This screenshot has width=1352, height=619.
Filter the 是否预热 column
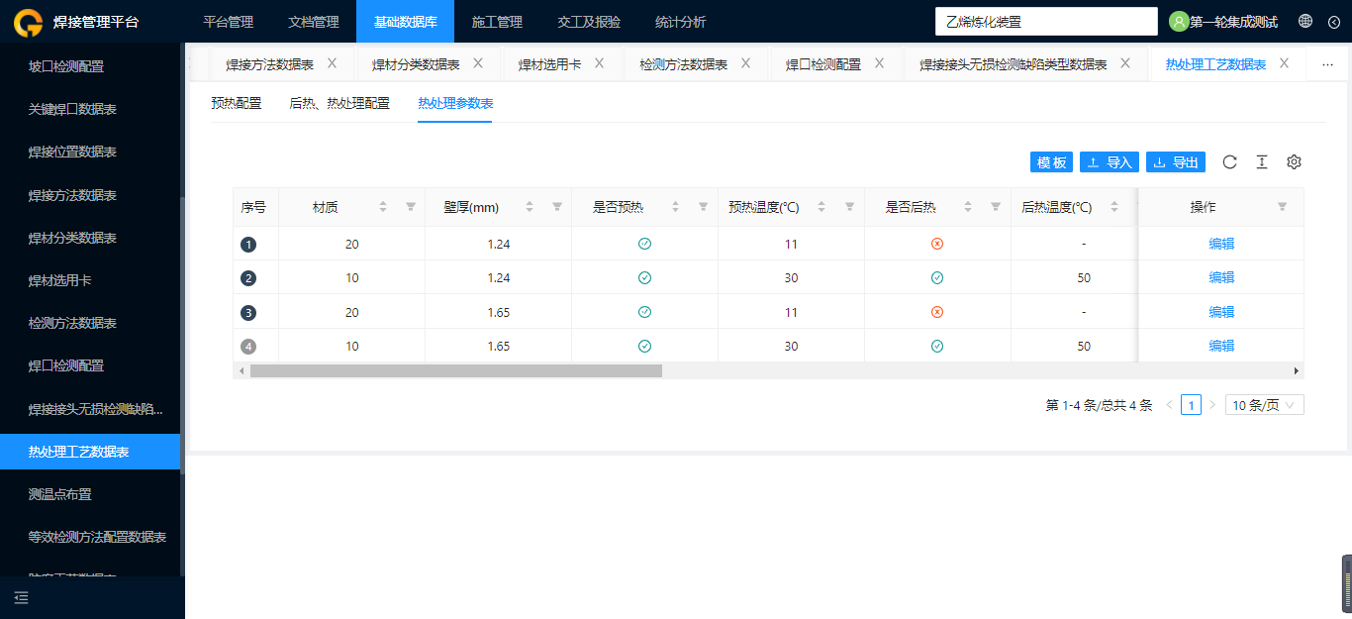tap(704, 207)
